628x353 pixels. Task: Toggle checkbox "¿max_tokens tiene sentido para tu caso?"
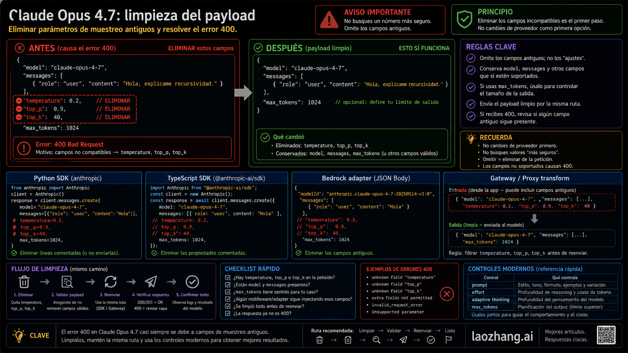click(x=228, y=292)
